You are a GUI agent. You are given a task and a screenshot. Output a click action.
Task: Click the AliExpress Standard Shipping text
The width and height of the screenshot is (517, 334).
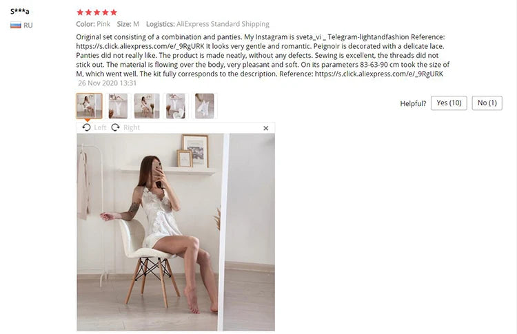coord(223,24)
